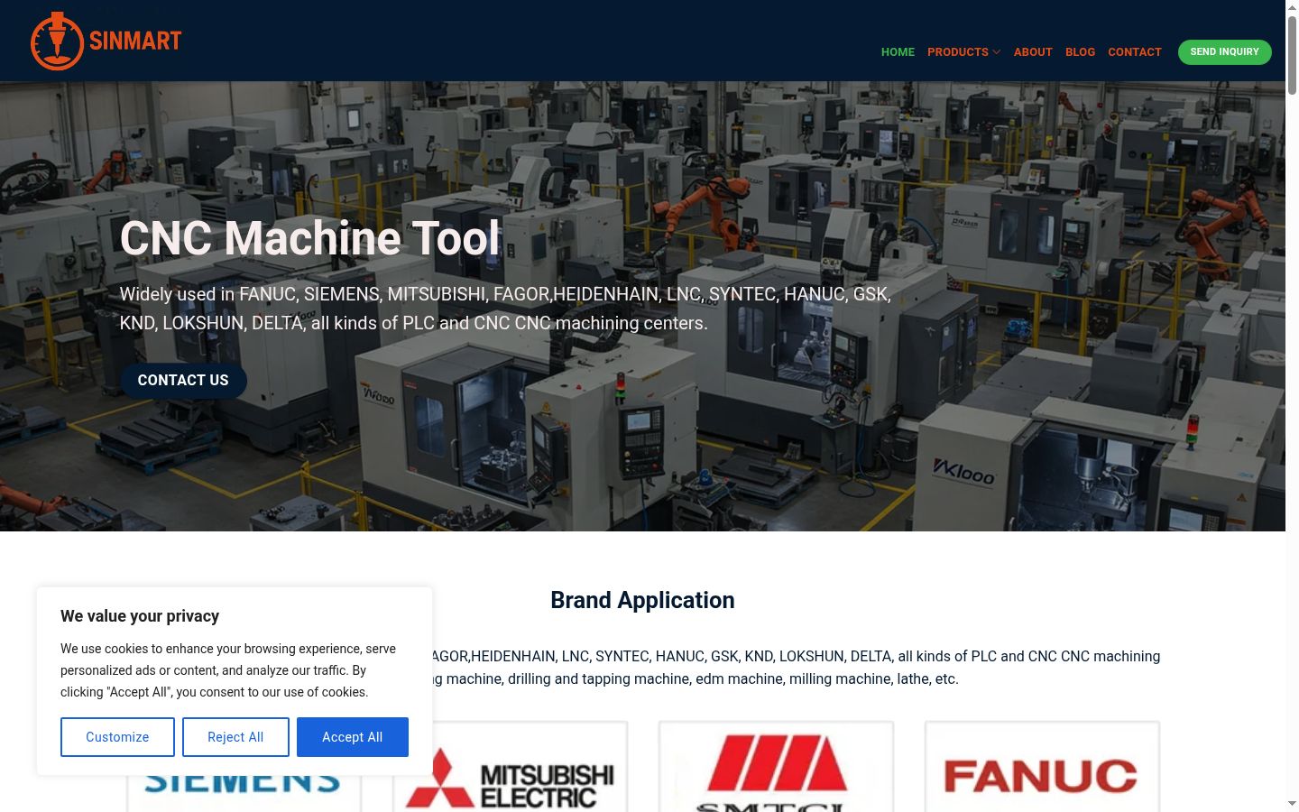Click the scrollbar up arrow
The image size is (1299, 812).
coord(1292,6)
